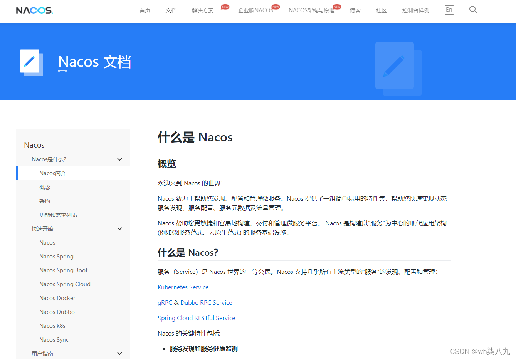The height and width of the screenshot is (359, 516).
Task: Click the 什么是 Nacos page heading
Action: 195,137
